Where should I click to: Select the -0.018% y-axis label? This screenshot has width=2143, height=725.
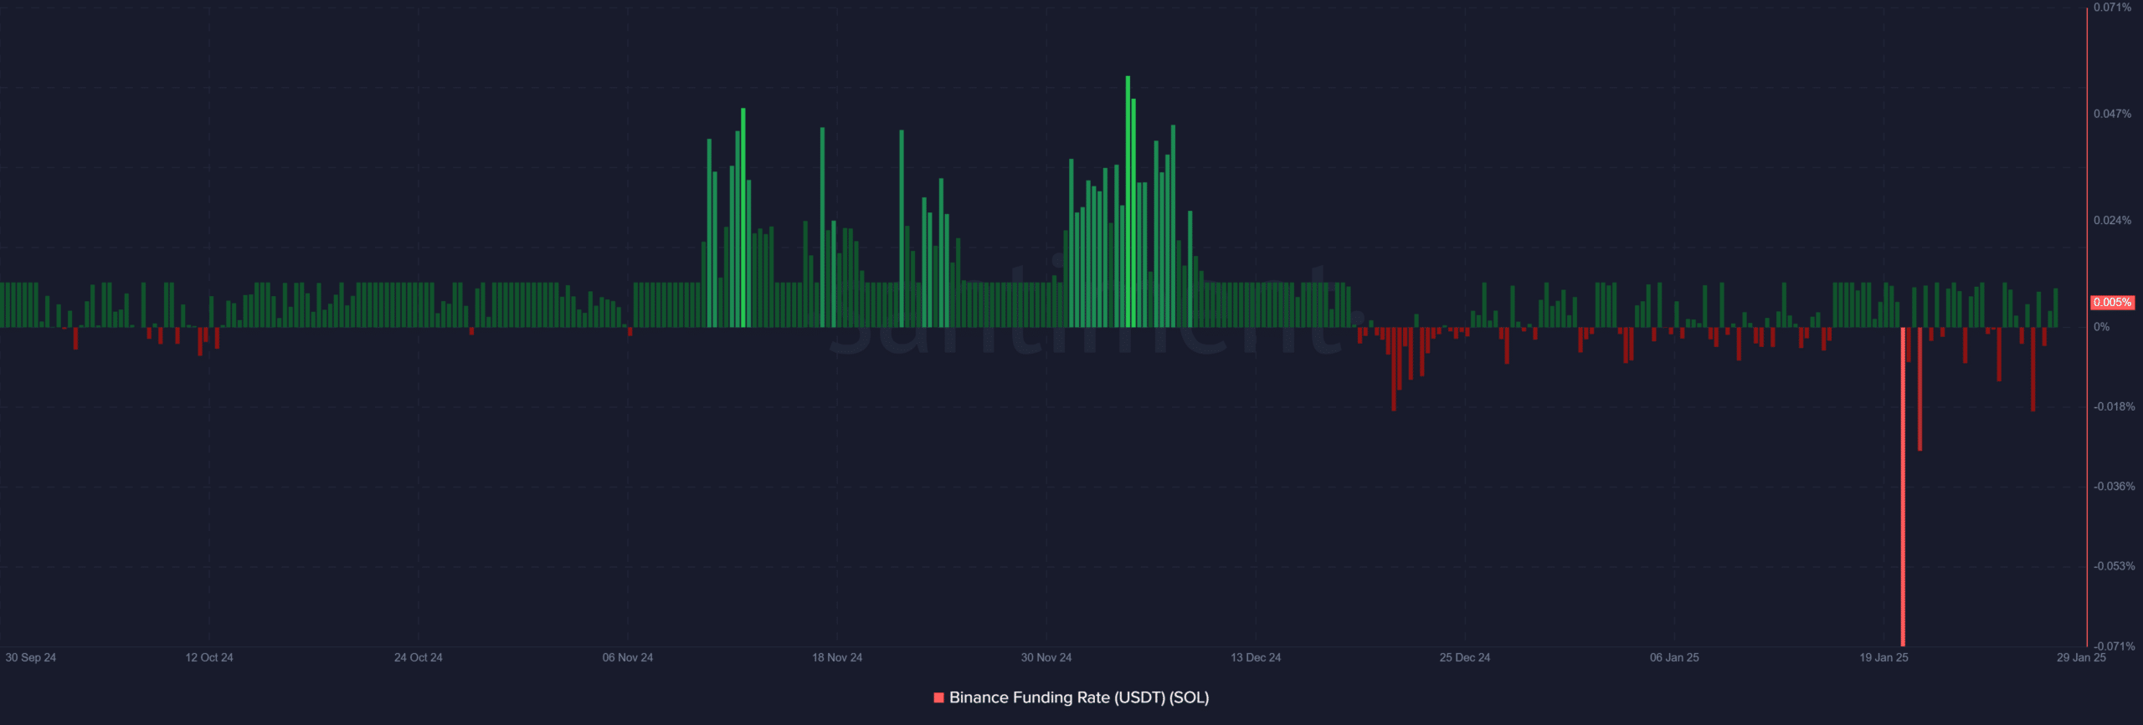click(2114, 406)
